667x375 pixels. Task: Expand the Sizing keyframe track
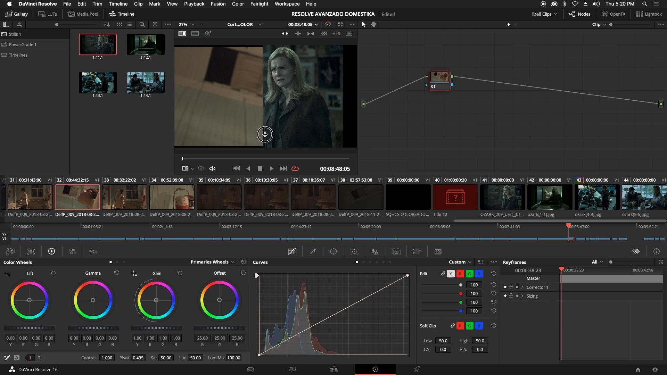(522, 296)
